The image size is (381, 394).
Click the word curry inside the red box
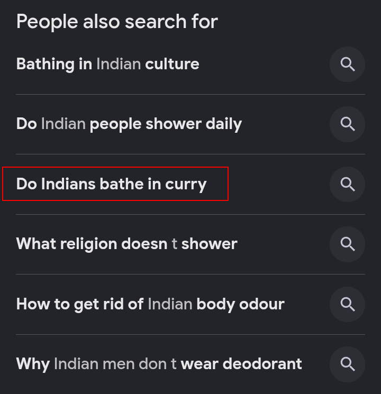tap(186, 185)
